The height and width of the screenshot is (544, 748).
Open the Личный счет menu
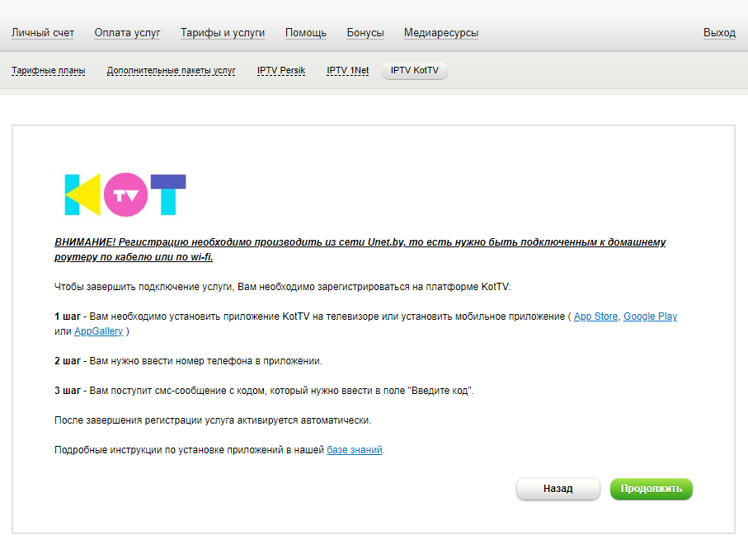click(x=43, y=33)
